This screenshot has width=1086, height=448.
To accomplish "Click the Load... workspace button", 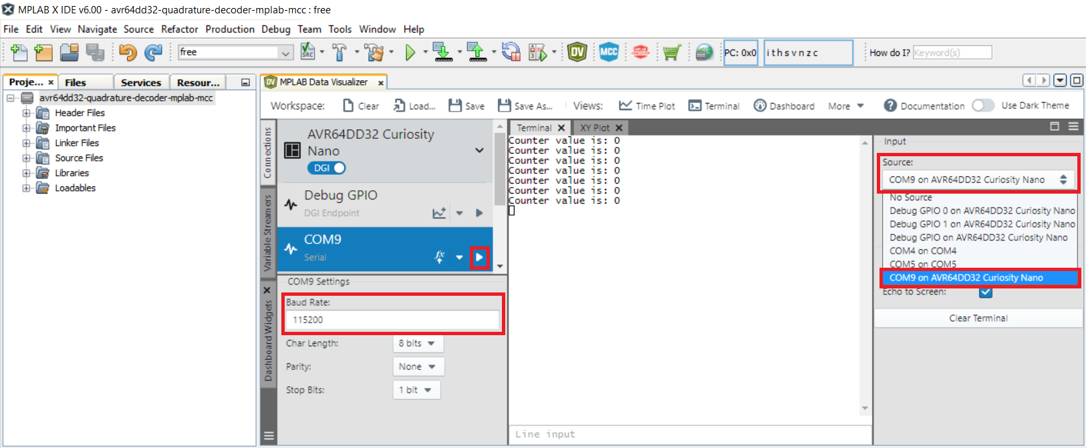I will [x=414, y=105].
